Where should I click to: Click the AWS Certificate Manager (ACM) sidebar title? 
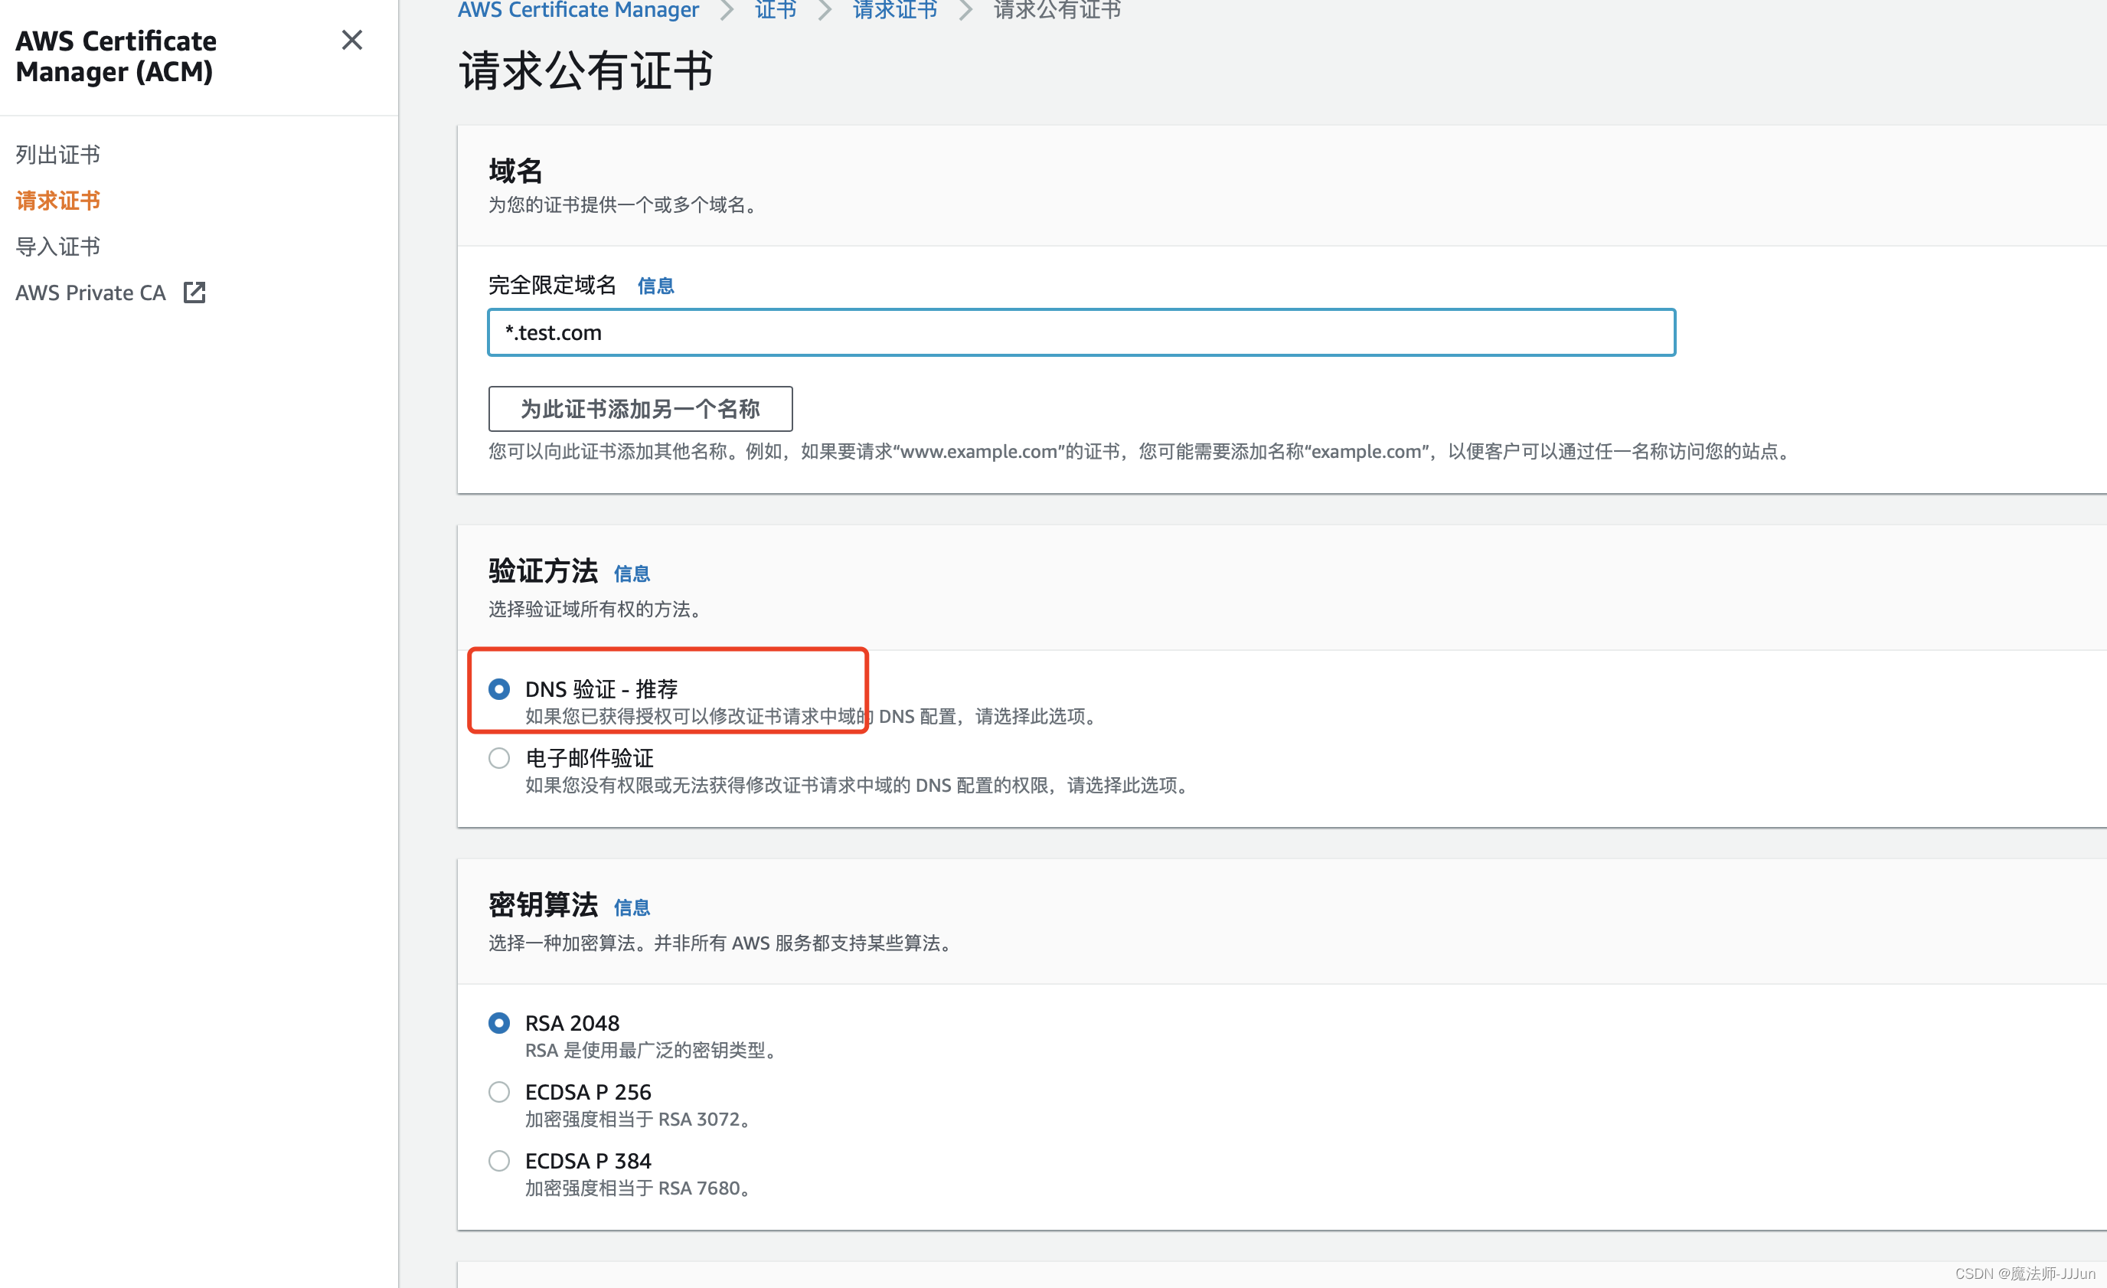pos(116,57)
